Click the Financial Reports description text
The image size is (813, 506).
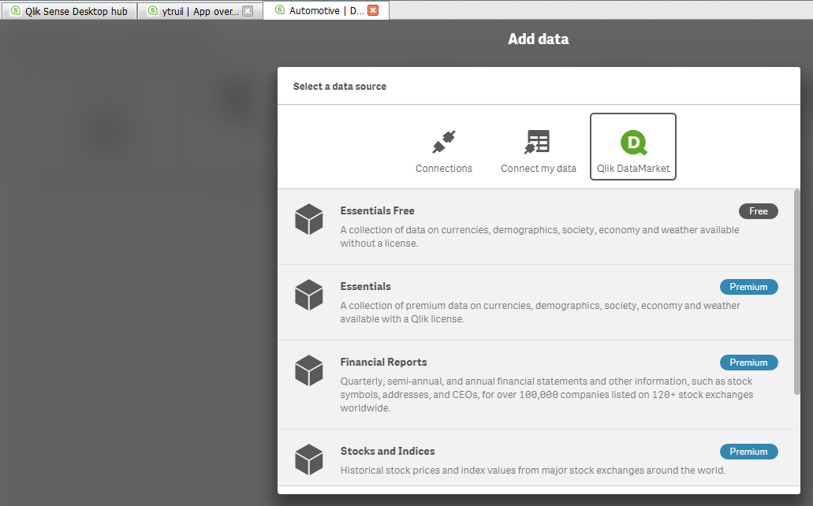(546, 395)
